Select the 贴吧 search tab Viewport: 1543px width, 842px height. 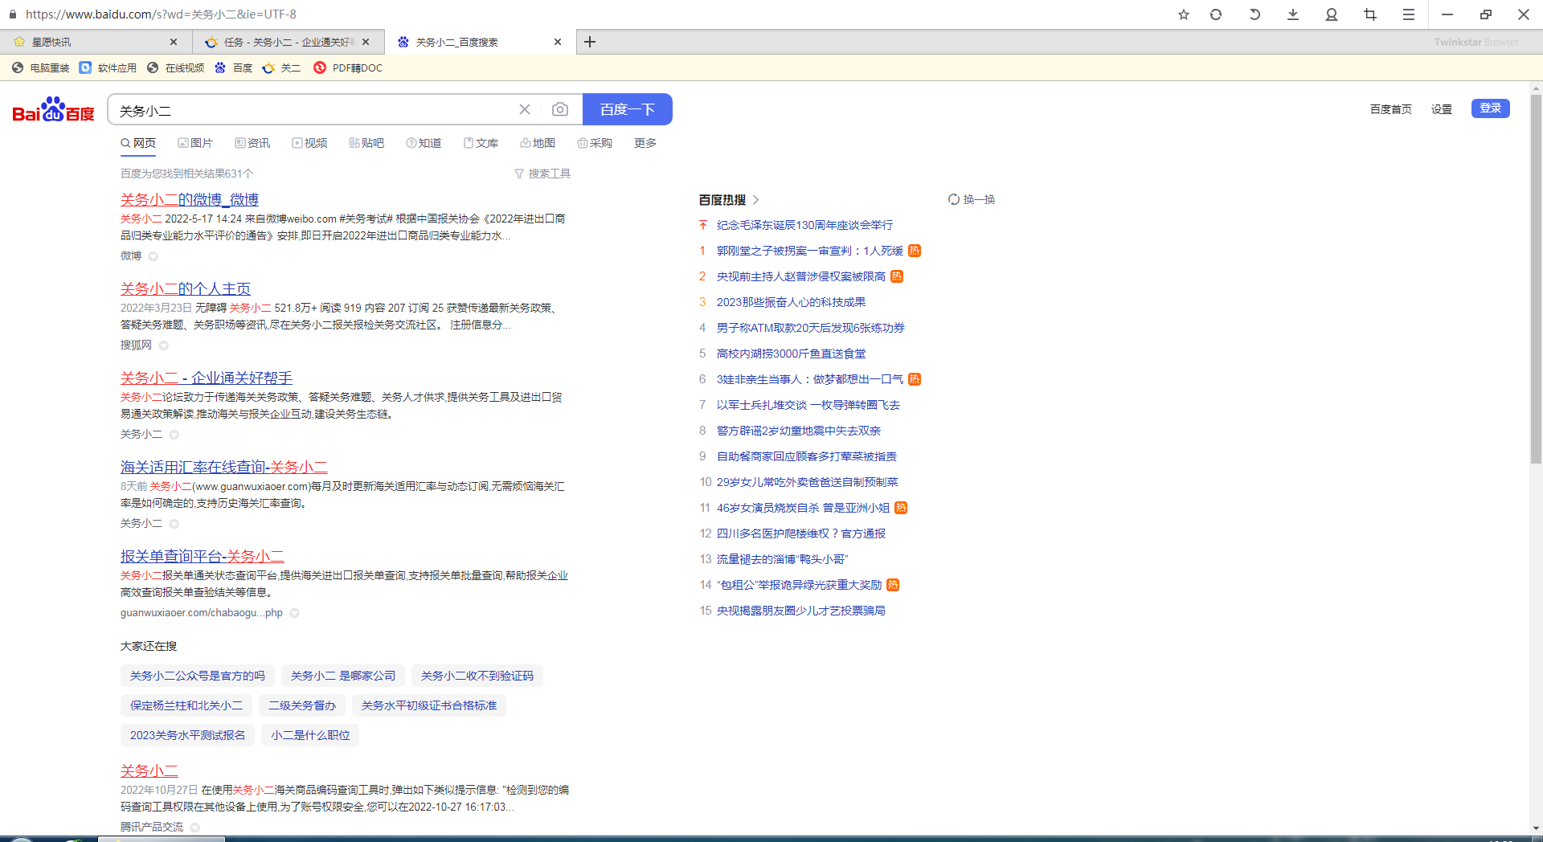366,143
